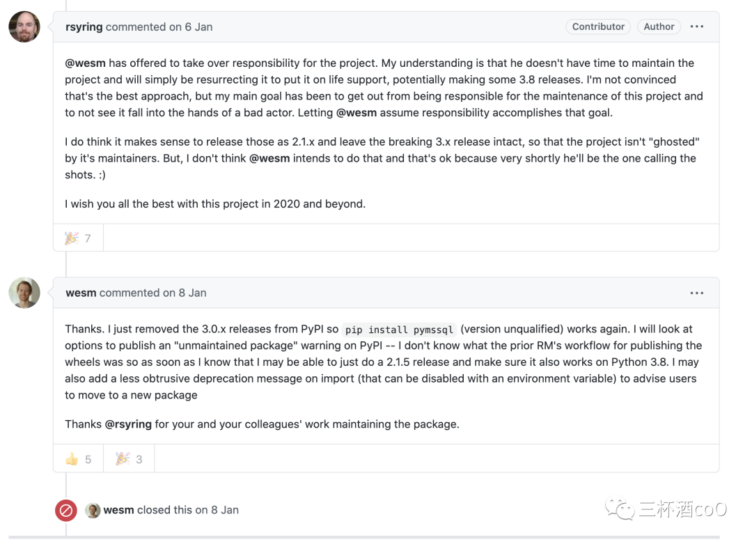Click rsyring's profile avatar photo

(x=24, y=27)
